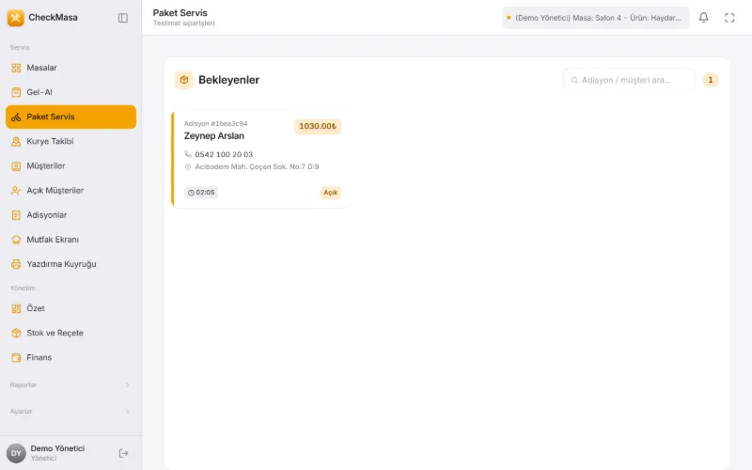752x470 pixels.
Task: Open Adisyonlar from the sidebar
Action: (x=71, y=215)
